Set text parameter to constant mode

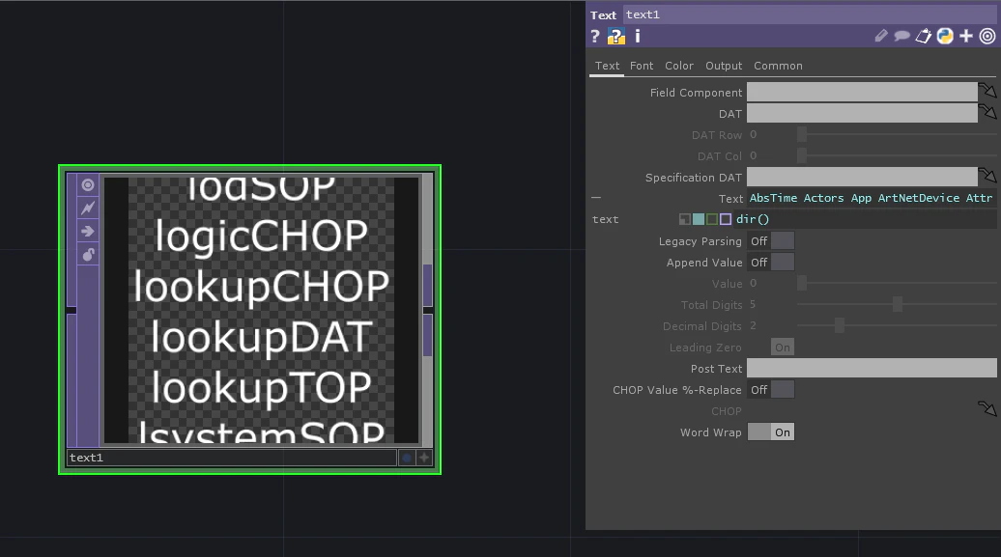tap(684, 219)
